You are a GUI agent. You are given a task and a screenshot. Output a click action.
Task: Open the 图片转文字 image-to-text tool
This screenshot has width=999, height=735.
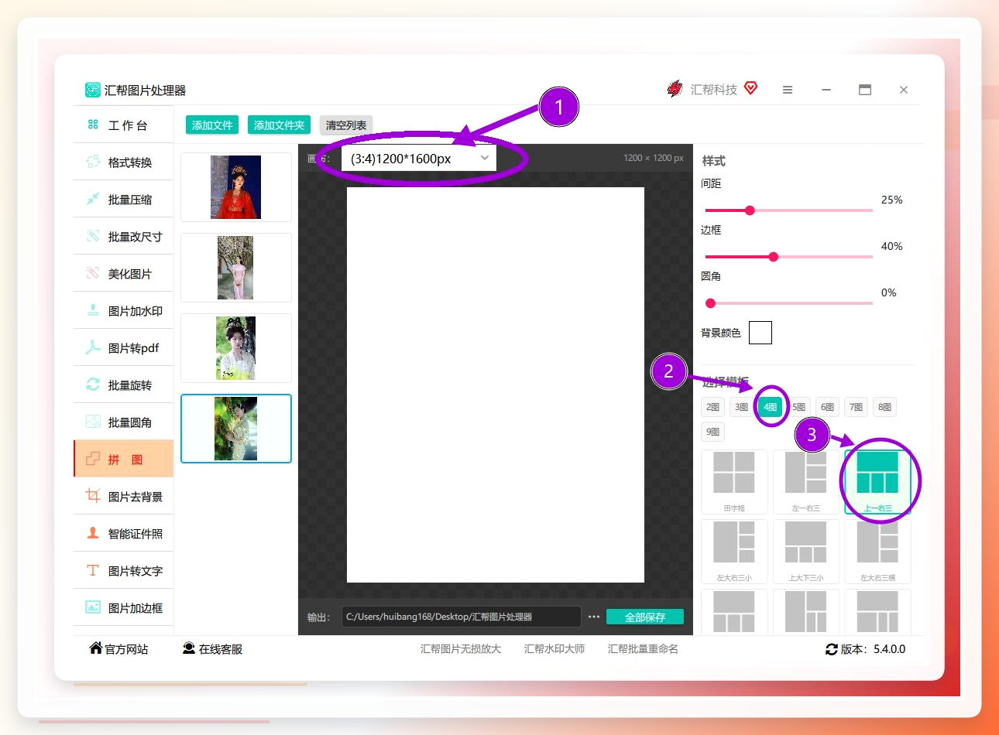coord(123,571)
